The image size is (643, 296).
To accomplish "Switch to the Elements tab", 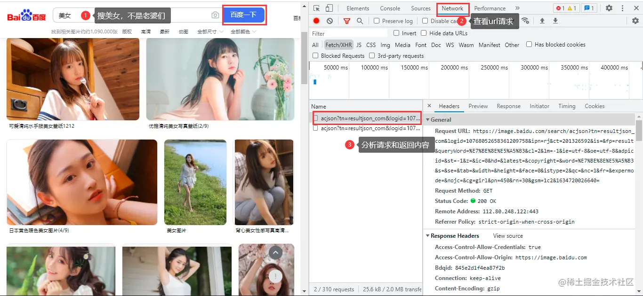I will tap(358, 8).
